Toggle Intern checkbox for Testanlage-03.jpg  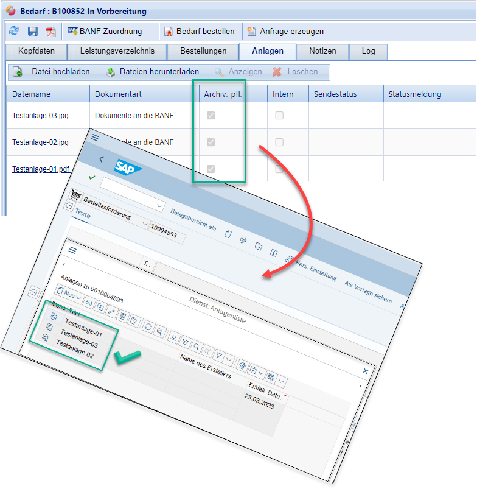point(279,115)
